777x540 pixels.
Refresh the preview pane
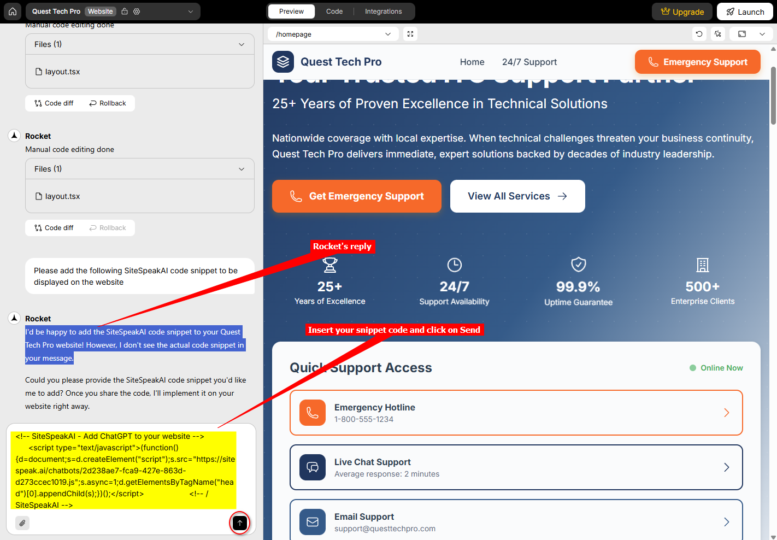click(699, 34)
